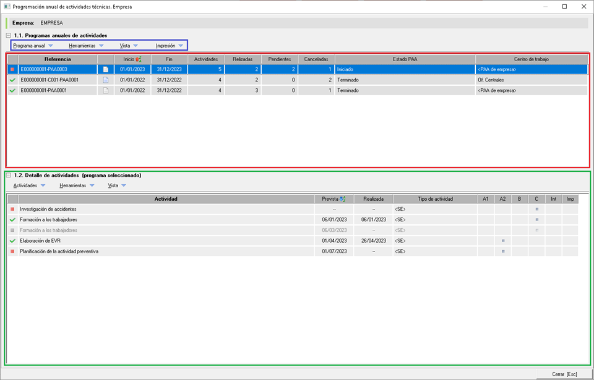Image resolution: width=594 pixels, height=380 pixels.
Task: Click C column marker for Investigación de accidentes
Action: click(x=536, y=209)
